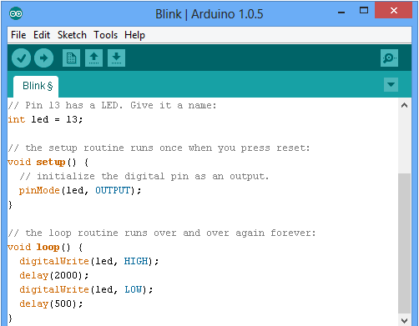The height and width of the screenshot is (326, 419).
Task: Click 'digitalWrite(led, HIGH);' line
Action: (x=89, y=261)
